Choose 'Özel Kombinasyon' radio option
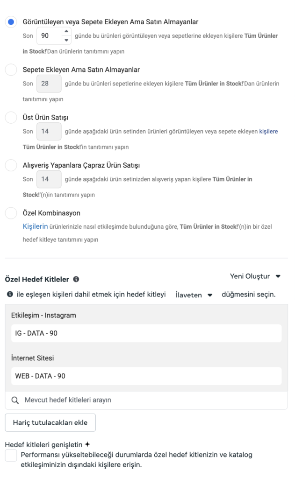Viewport: 295px width, 478px height. pyautogui.click(x=11, y=213)
